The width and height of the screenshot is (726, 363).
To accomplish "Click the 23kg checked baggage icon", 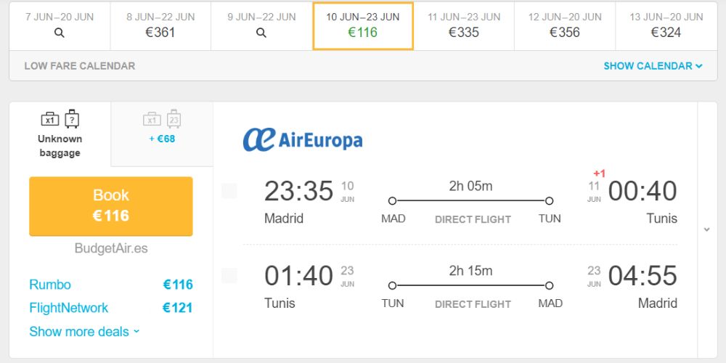I will pos(174,118).
